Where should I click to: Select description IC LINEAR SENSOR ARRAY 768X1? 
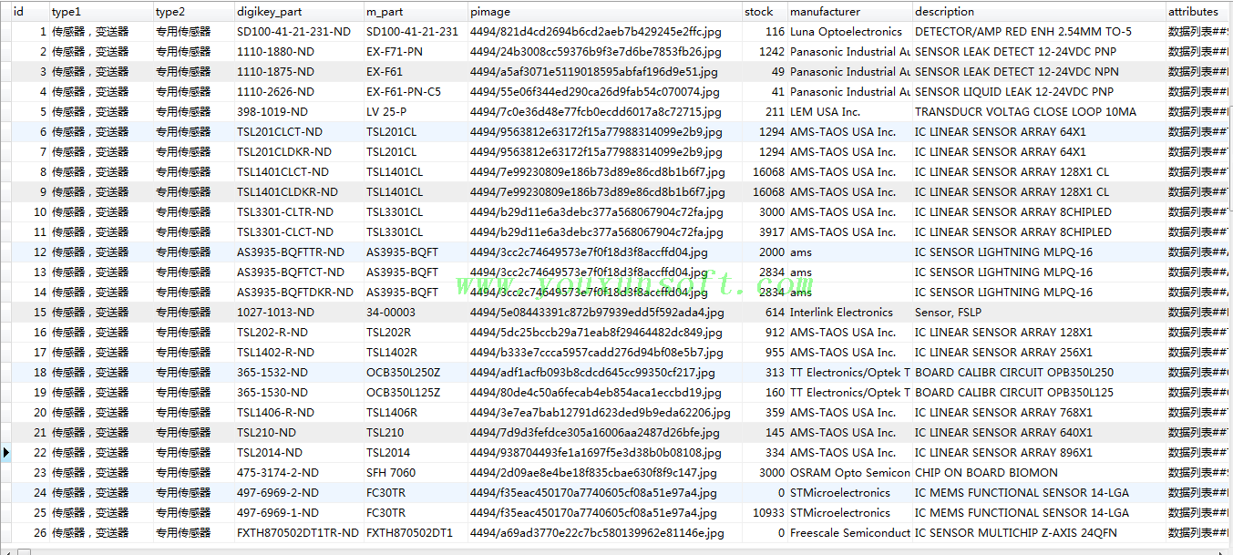coord(1039,413)
